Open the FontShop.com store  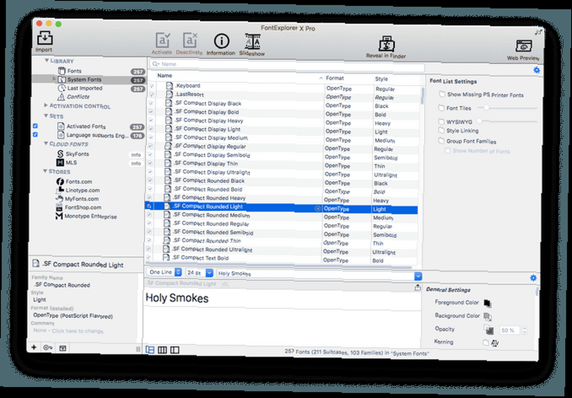coord(83,207)
